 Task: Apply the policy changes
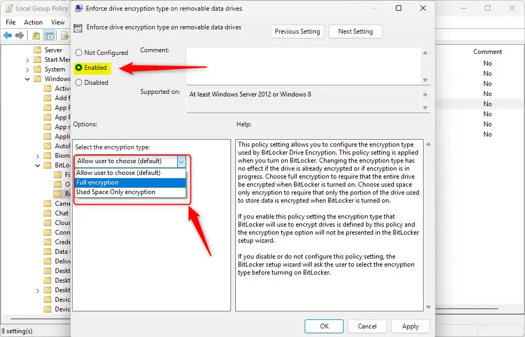pos(410,326)
